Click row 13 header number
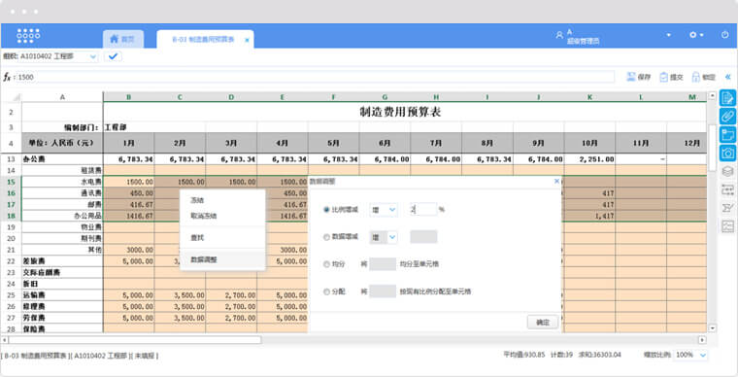The image size is (738, 377). [11, 159]
